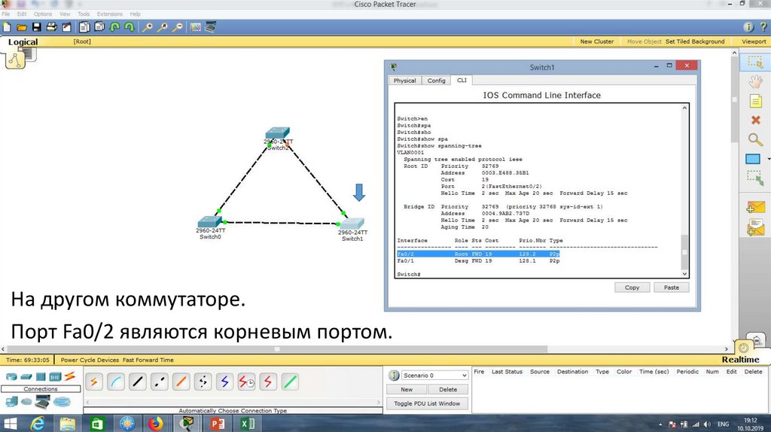The width and height of the screenshot is (771, 432).
Task: Open the Activity Wizard toolbar icon
Action: tap(66, 27)
